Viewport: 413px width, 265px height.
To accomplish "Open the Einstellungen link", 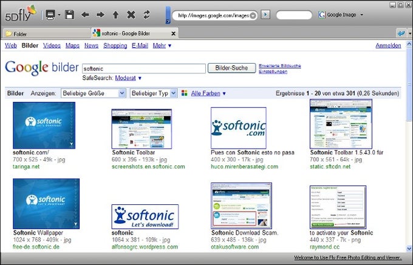I will point(273,72).
